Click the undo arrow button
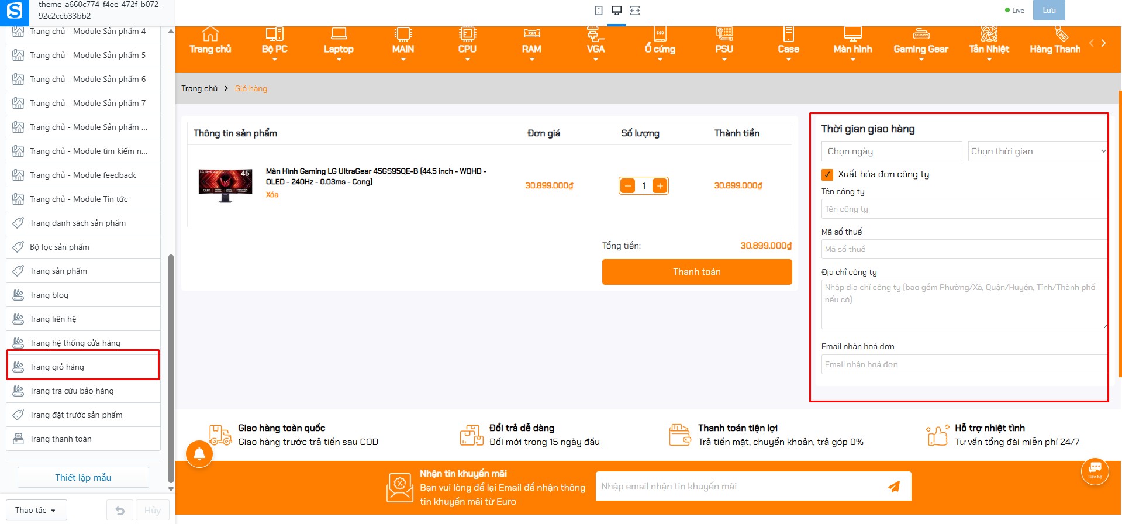This screenshot has width=1122, height=524. (120, 511)
